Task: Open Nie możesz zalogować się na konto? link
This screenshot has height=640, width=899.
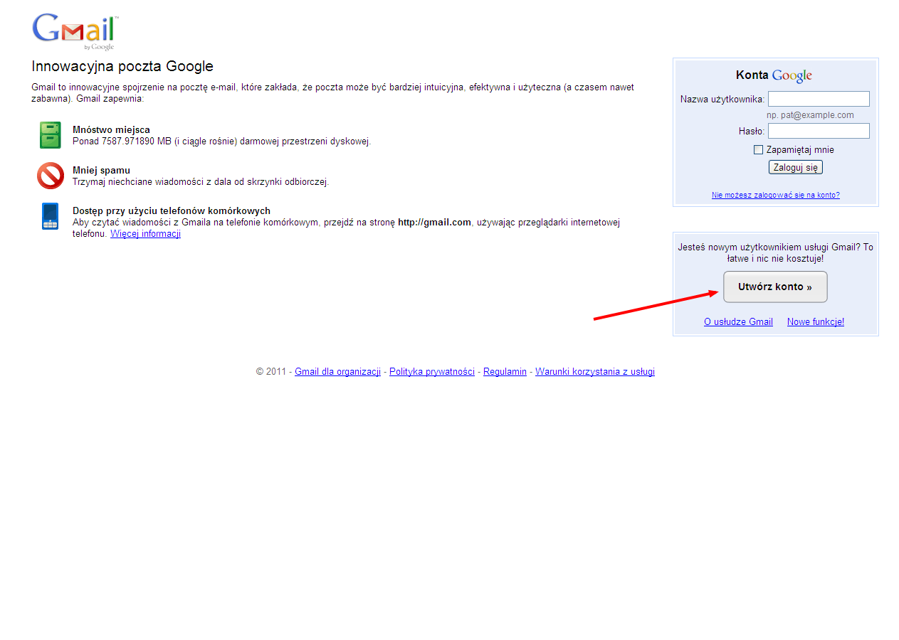Action: coord(776,195)
